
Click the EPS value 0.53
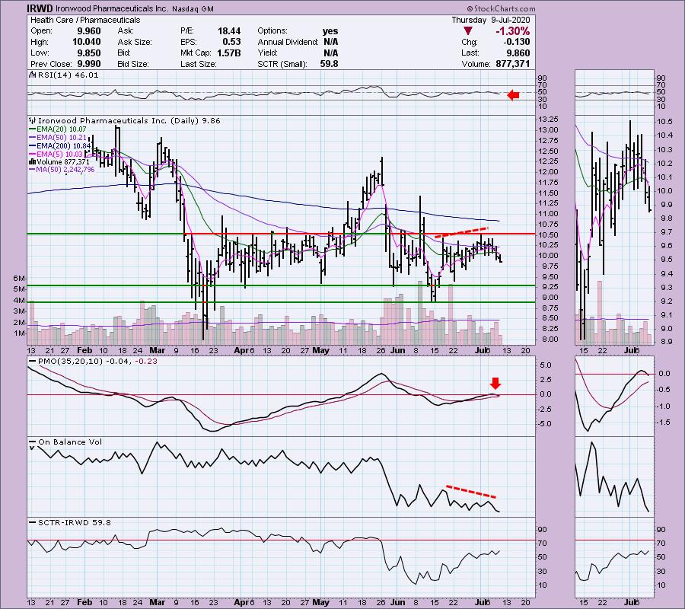click(x=231, y=42)
